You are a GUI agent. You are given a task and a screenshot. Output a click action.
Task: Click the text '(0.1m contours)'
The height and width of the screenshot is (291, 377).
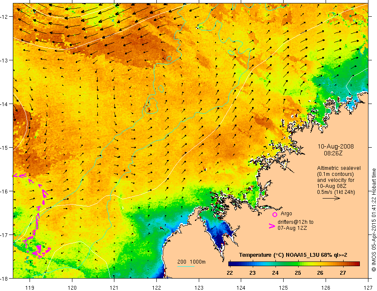click(x=335, y=174)
